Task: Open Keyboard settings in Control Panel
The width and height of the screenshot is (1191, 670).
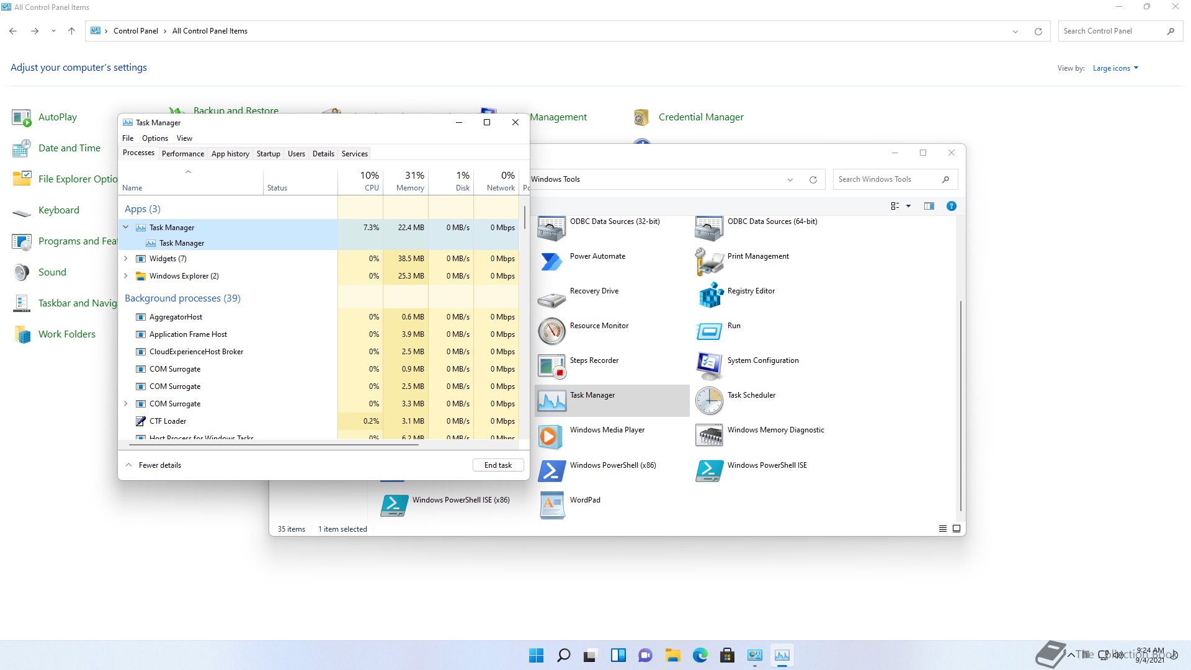Action: [58, 210]
